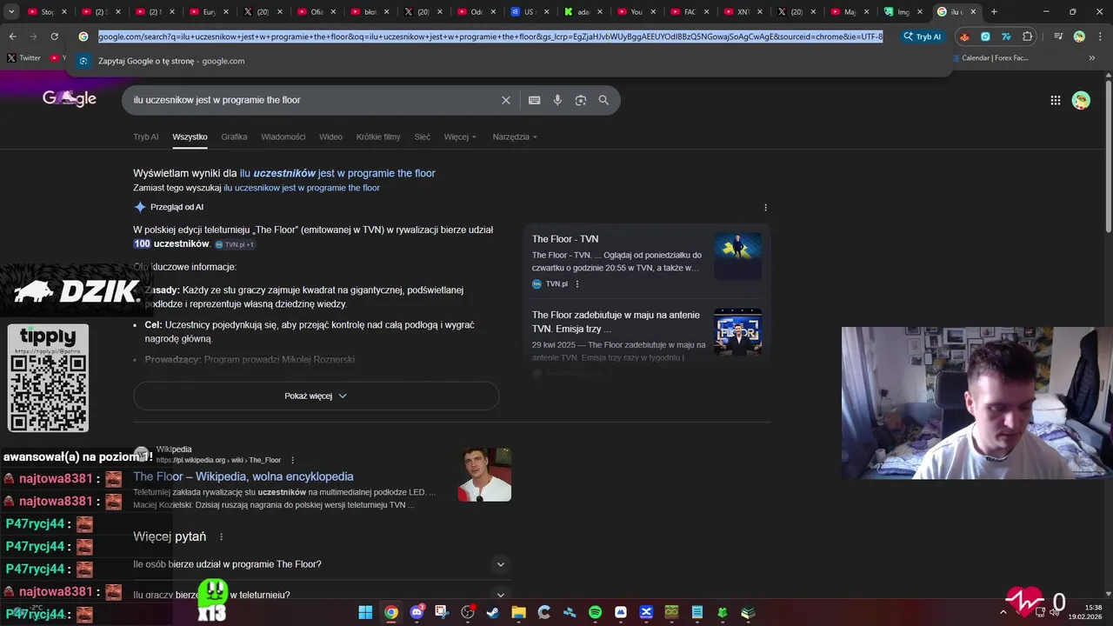Open The Floor Wikipedia result link
Viewport: 1113px width, 626px height.
pos(243,476)
